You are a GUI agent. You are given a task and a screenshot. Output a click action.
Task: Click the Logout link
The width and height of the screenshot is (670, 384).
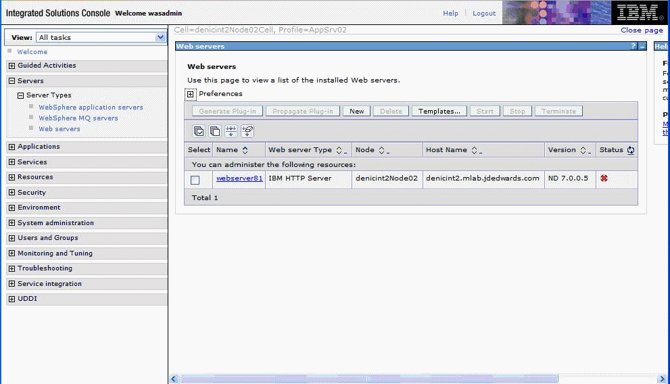tap(484, 14)
